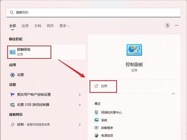The height and width of the screenshot is (140, 187).
Task: Click the blue Settings gear icon
Action: tap(12, 75)
